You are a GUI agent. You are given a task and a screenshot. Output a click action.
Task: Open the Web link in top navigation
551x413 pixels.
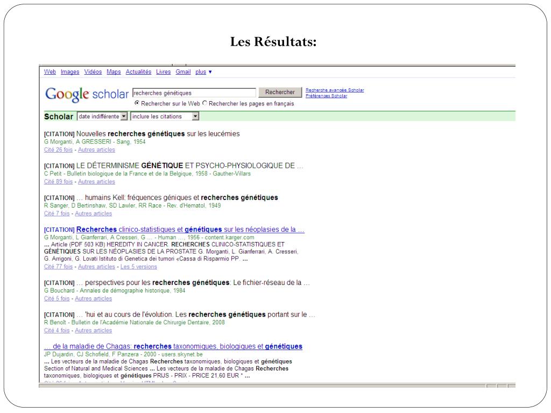click(x=50, y=72)
